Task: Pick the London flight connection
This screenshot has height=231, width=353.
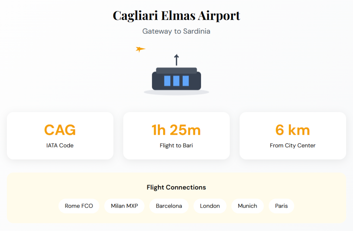Action: (210, 206)
